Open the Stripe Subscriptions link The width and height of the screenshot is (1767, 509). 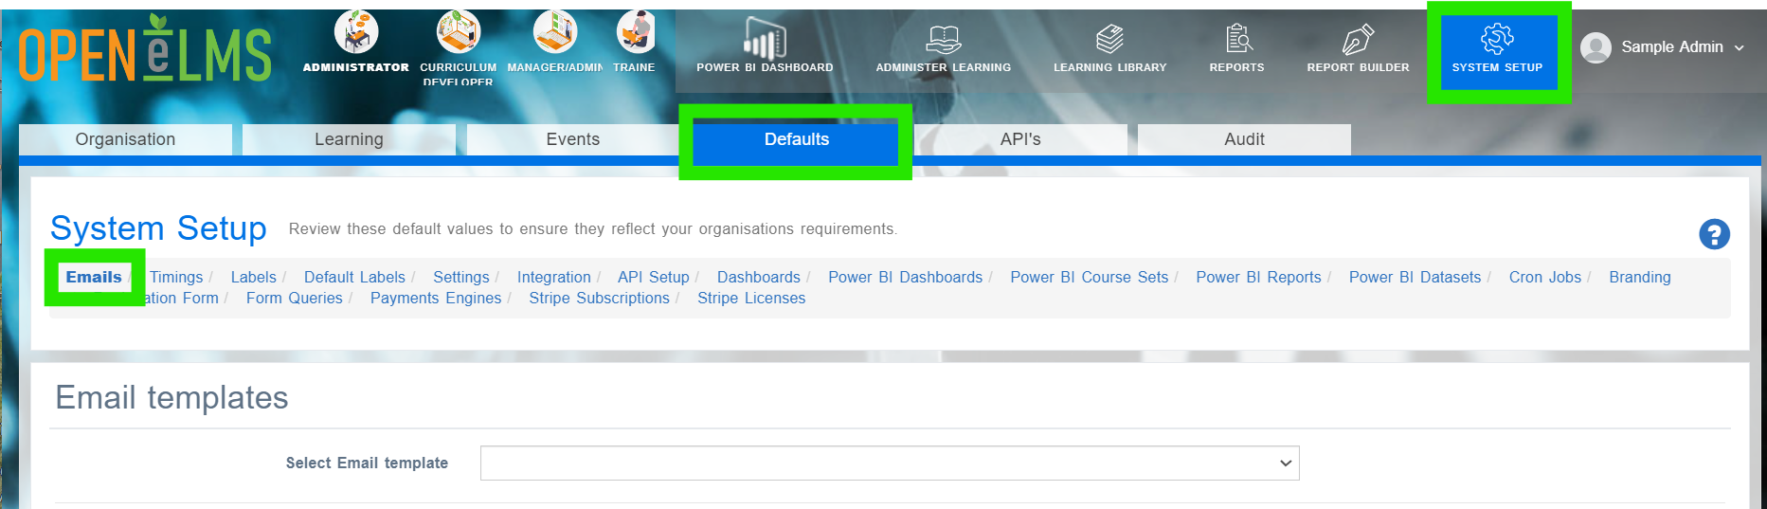(600, 298)
